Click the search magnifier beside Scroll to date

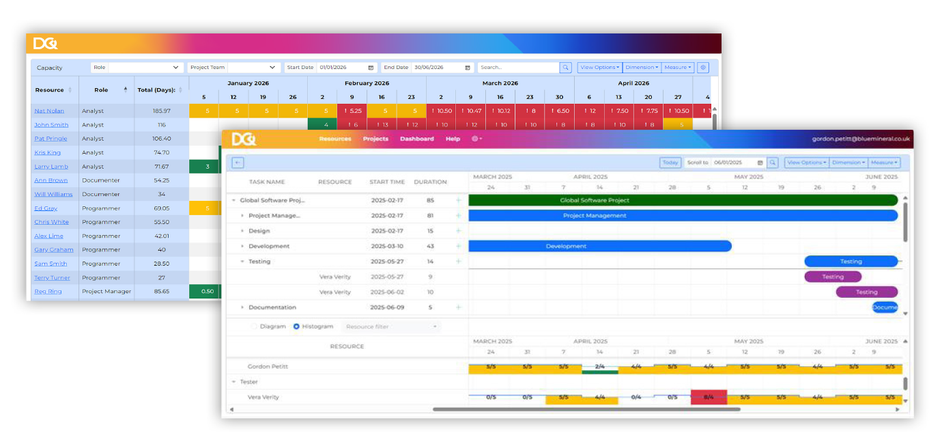coord(772,163)
